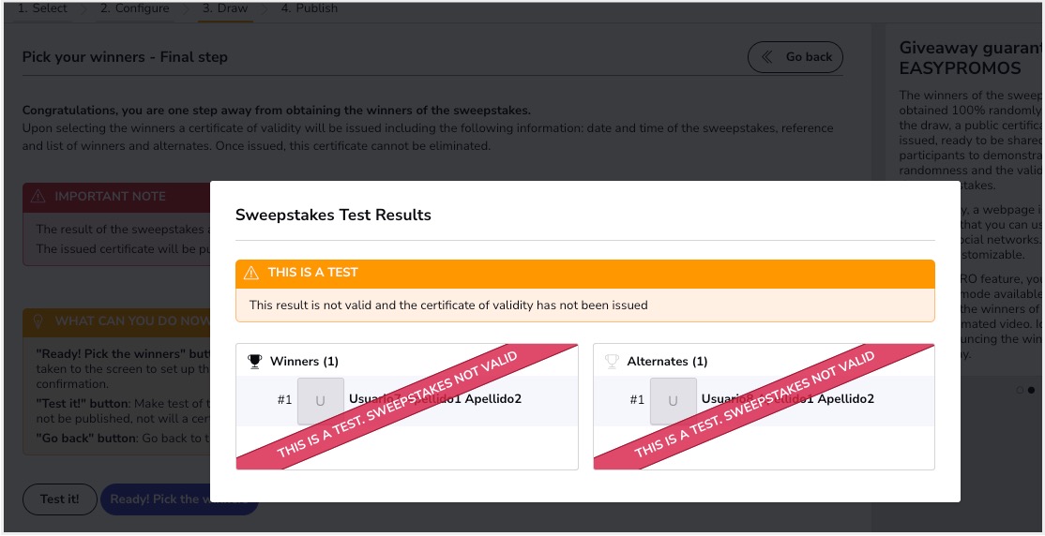Open the 1. Select step tab
Image resolution: width=1045 pixels, height=536 pixels.
(x=42, y=9)
